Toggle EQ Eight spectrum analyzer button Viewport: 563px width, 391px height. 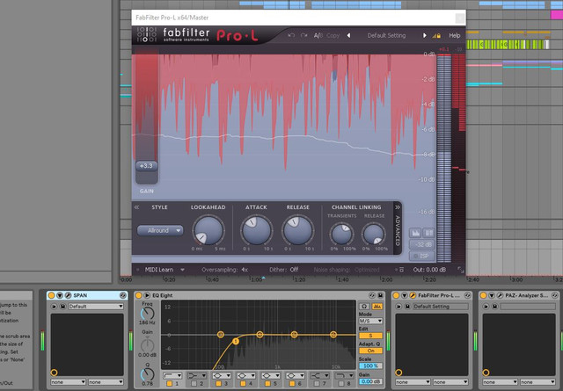(x=377, y=307)
